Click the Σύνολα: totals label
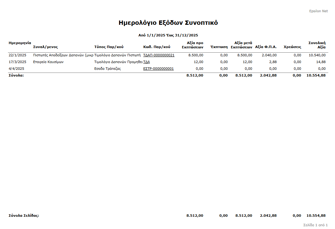This screenshot has width=335, height=229. 16,75
